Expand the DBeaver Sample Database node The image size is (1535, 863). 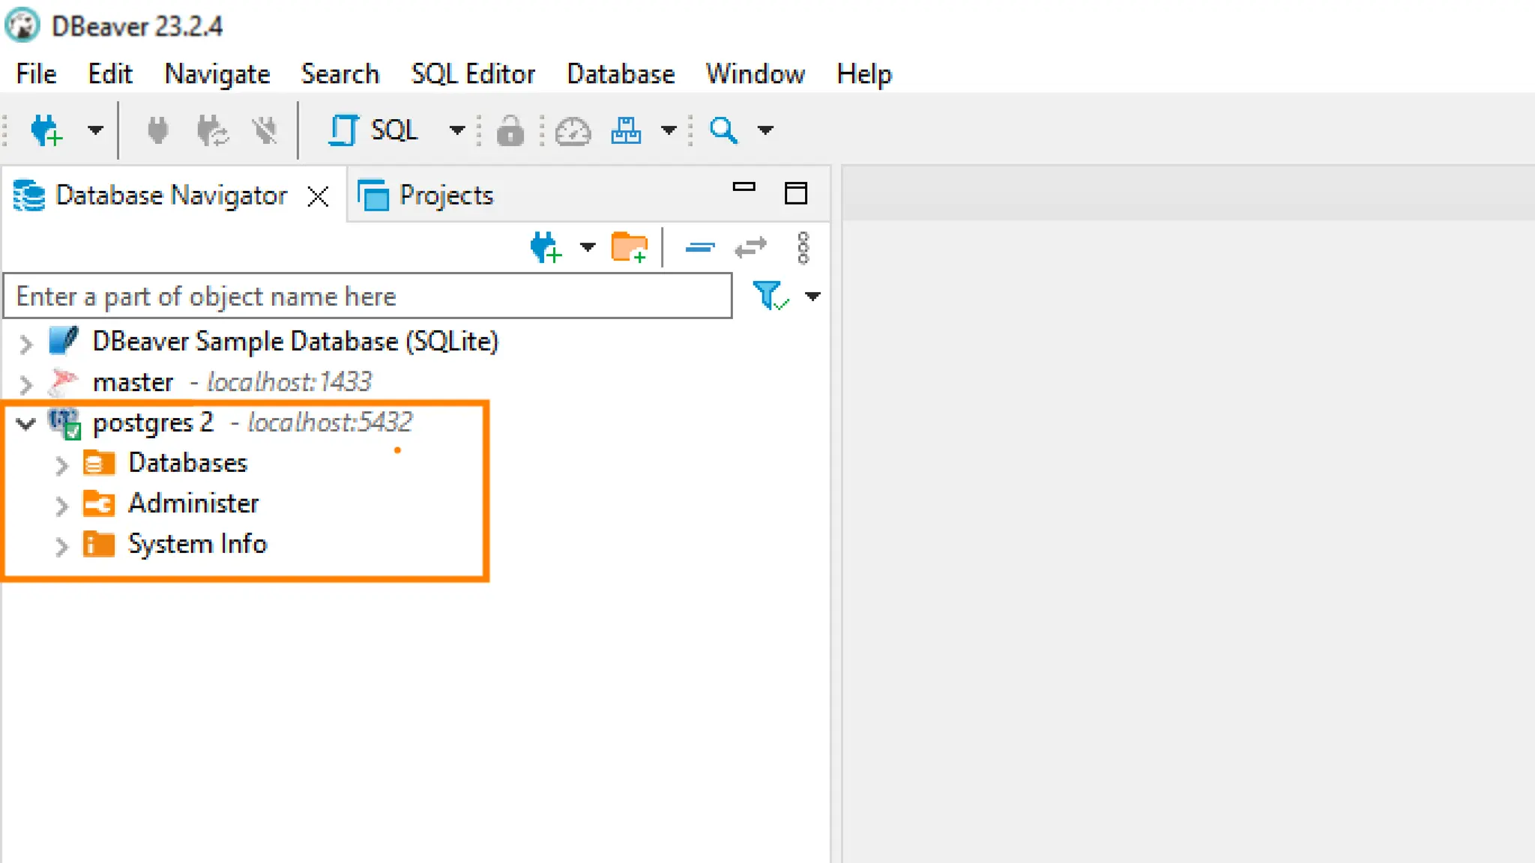click(26, 344)
